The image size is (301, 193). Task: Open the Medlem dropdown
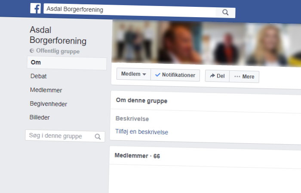tap(134, 74)
